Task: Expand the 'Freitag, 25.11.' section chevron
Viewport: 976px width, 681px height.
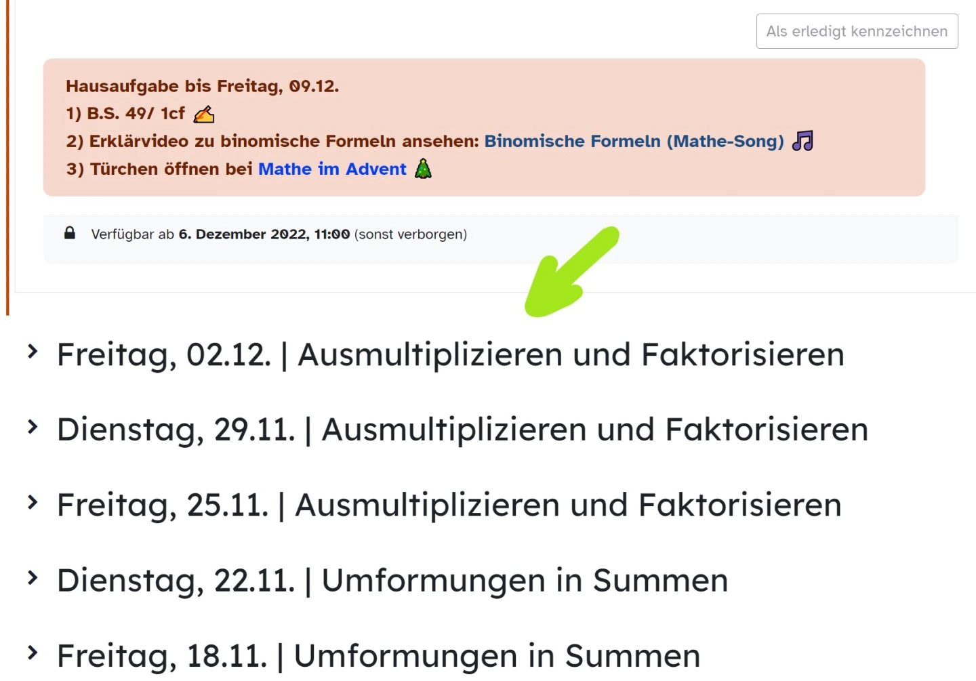Action: tap(32, 502)
